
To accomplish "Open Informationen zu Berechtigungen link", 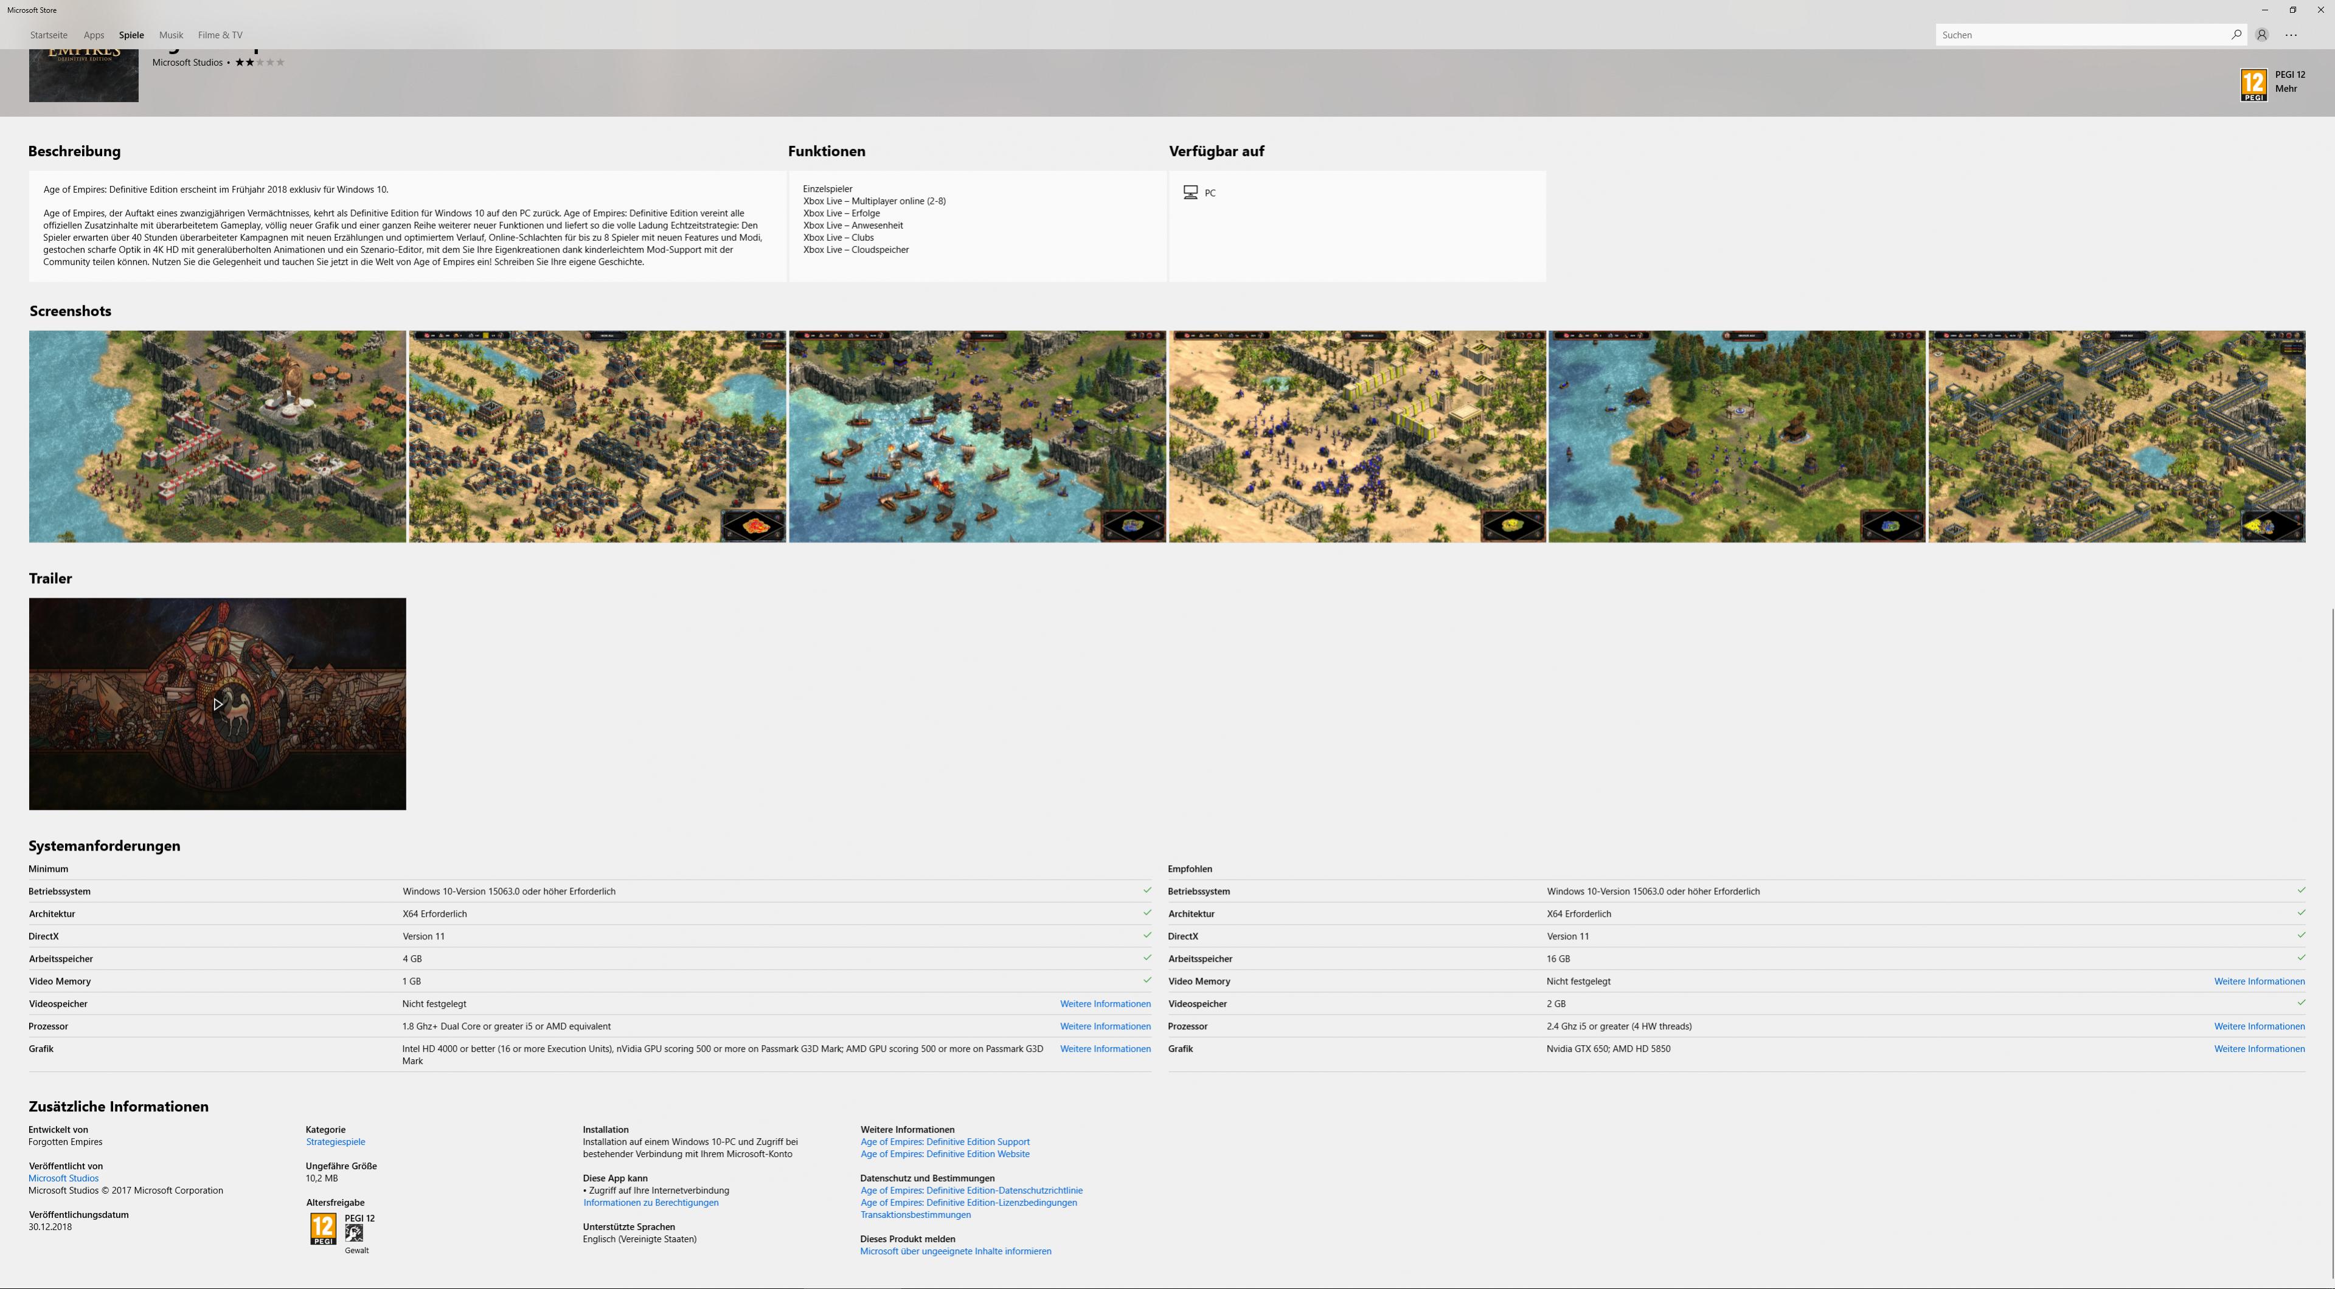I will [x=650, y=1203].
